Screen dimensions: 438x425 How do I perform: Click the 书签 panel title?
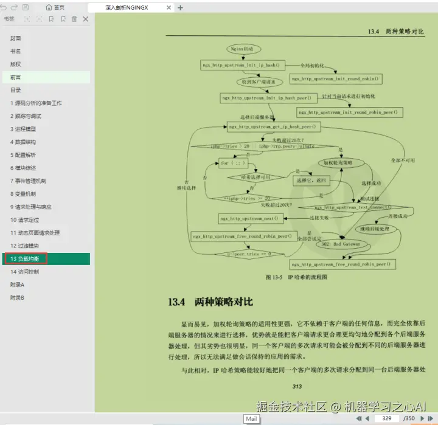coord(9,19)
